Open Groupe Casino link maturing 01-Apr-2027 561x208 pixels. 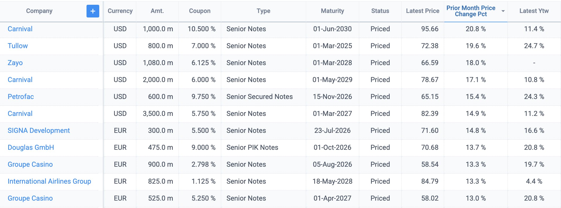[30, 198]
